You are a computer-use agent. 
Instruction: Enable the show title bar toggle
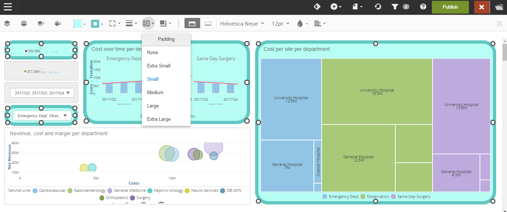(192, 23)
